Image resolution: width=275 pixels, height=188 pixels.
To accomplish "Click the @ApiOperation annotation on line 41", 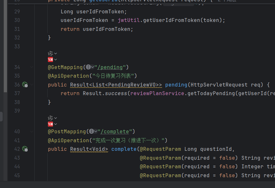I will click(69, 140).
